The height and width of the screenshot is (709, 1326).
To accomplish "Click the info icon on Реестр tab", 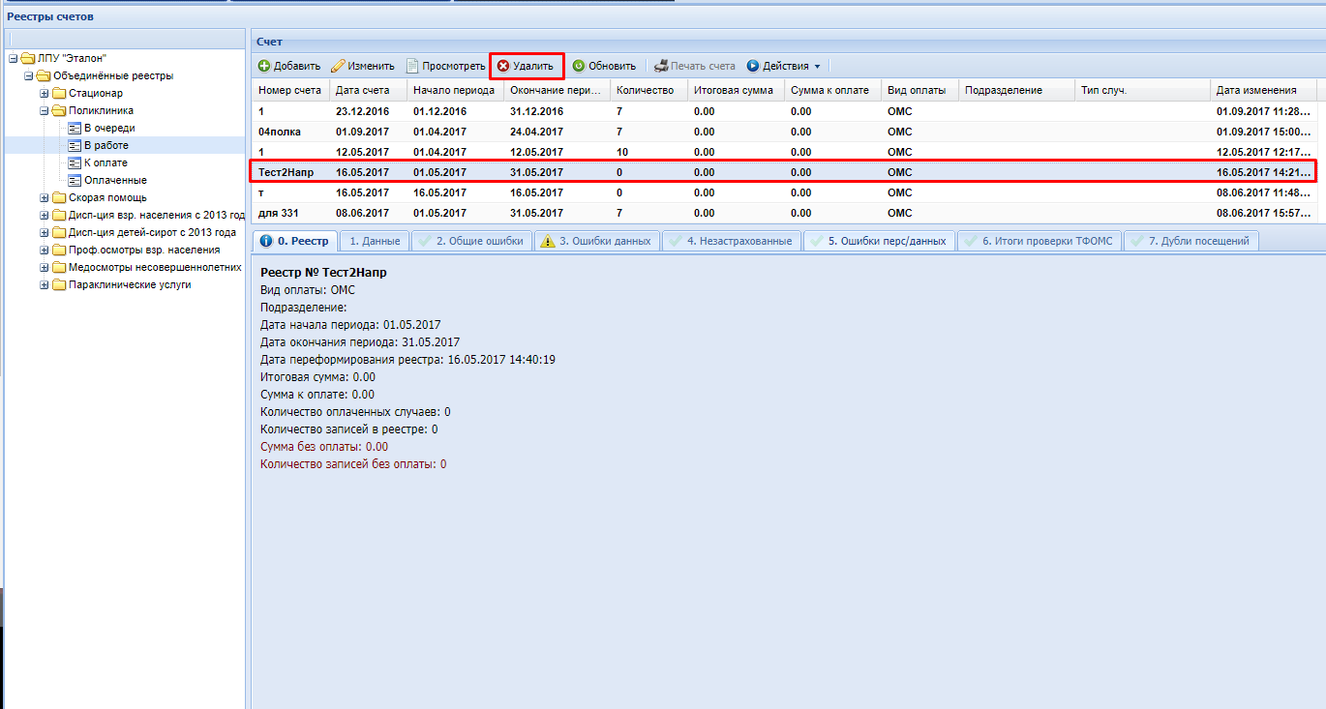I will coord(266,241).
